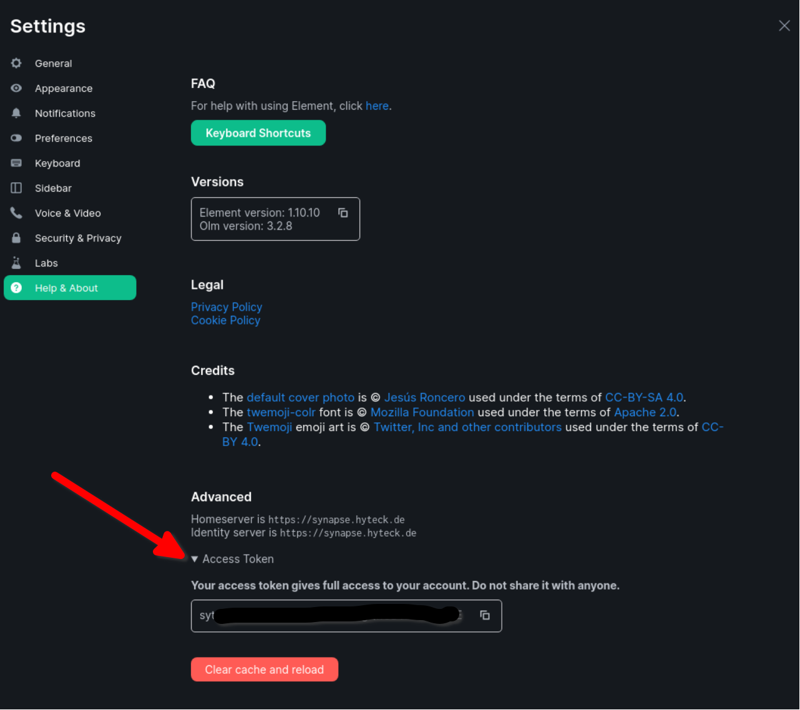Click the Keyboard Shortcuts button
Screen dimensions: 800x710
(258, 132)
